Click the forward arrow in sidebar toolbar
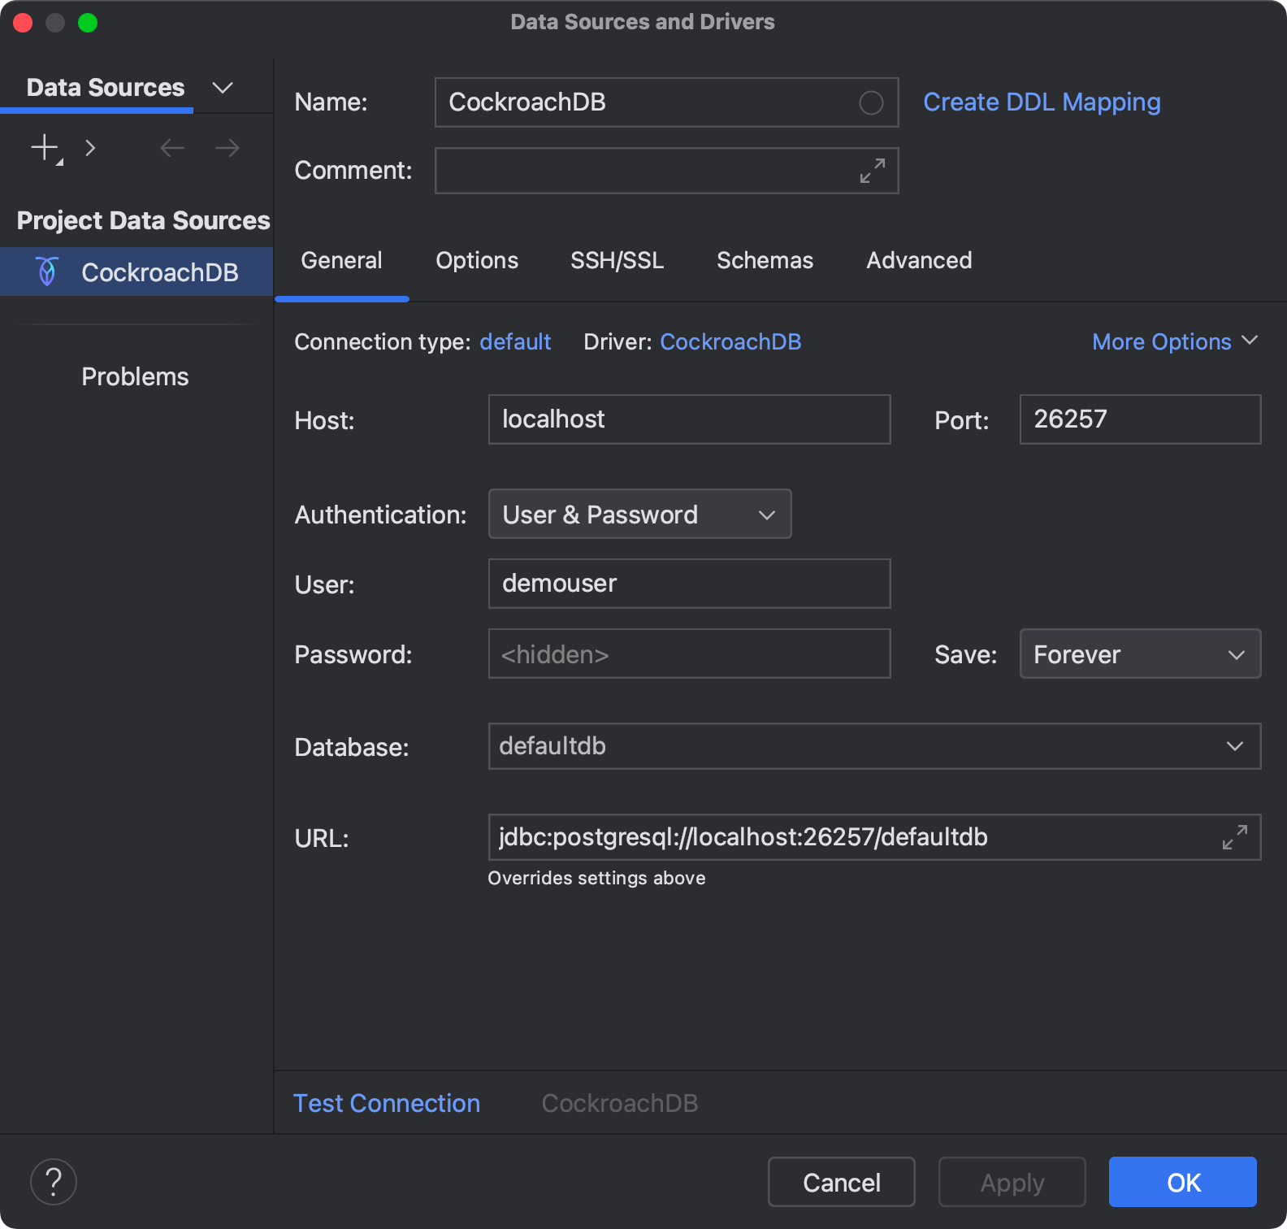Viewport: 1287px width, 1229px height. 227,148
